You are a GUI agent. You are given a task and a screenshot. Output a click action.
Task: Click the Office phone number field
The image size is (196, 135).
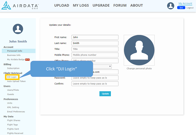tap(95, 61)
